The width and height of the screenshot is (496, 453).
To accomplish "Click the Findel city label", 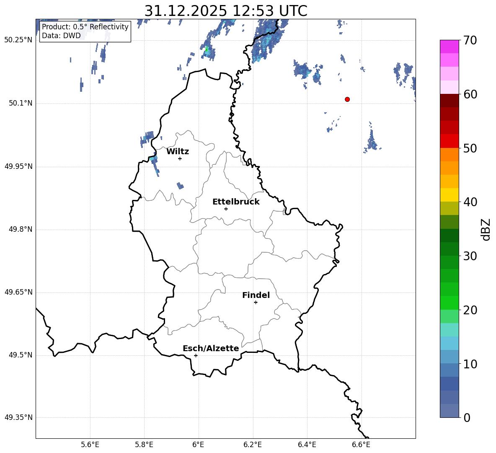I will [x=256, y=295].
